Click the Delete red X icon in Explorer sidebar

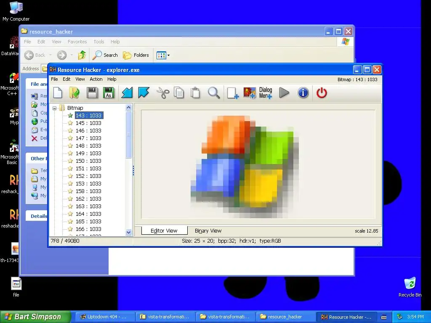tap(35, 138)
